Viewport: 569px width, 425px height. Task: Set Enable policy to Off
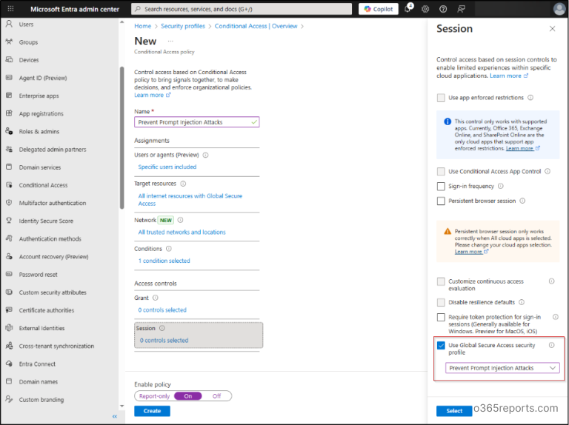pyautogui.click(x=216, y=396)
